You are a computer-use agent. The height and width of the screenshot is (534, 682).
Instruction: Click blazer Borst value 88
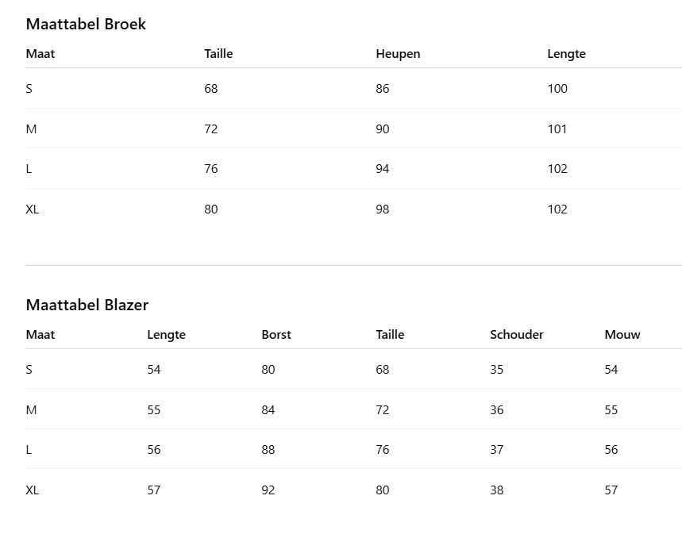click(268, 450)
